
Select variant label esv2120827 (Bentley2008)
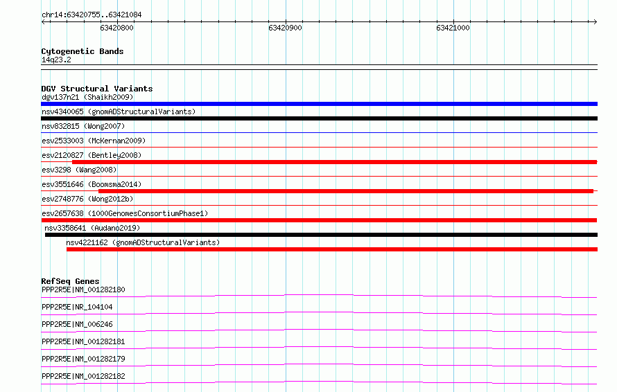pyautogui.click(x=92, y=155)
